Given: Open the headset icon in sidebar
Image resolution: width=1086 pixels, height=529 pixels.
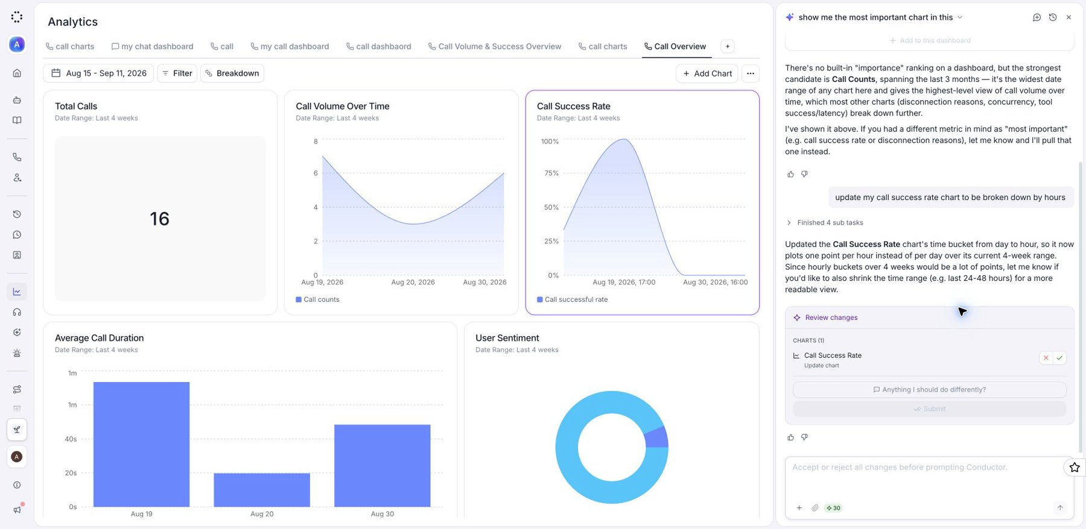Looking at the screenshot, I should [x=17, y=312].
